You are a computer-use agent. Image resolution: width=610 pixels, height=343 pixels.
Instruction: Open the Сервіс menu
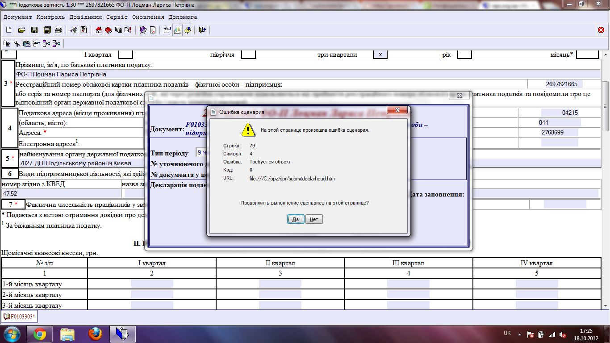tap(117, 17)
